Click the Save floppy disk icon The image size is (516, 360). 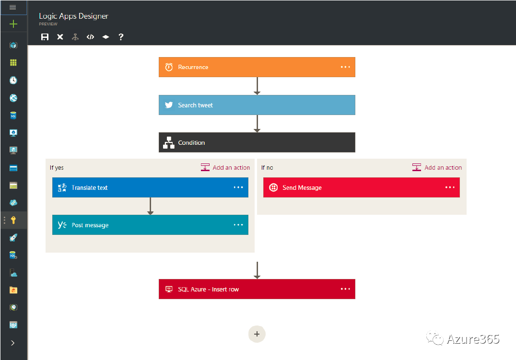click(45, 37)
